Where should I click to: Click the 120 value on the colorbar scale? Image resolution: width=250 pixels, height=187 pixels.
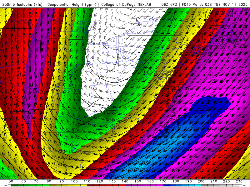click(x=100, y=181)
